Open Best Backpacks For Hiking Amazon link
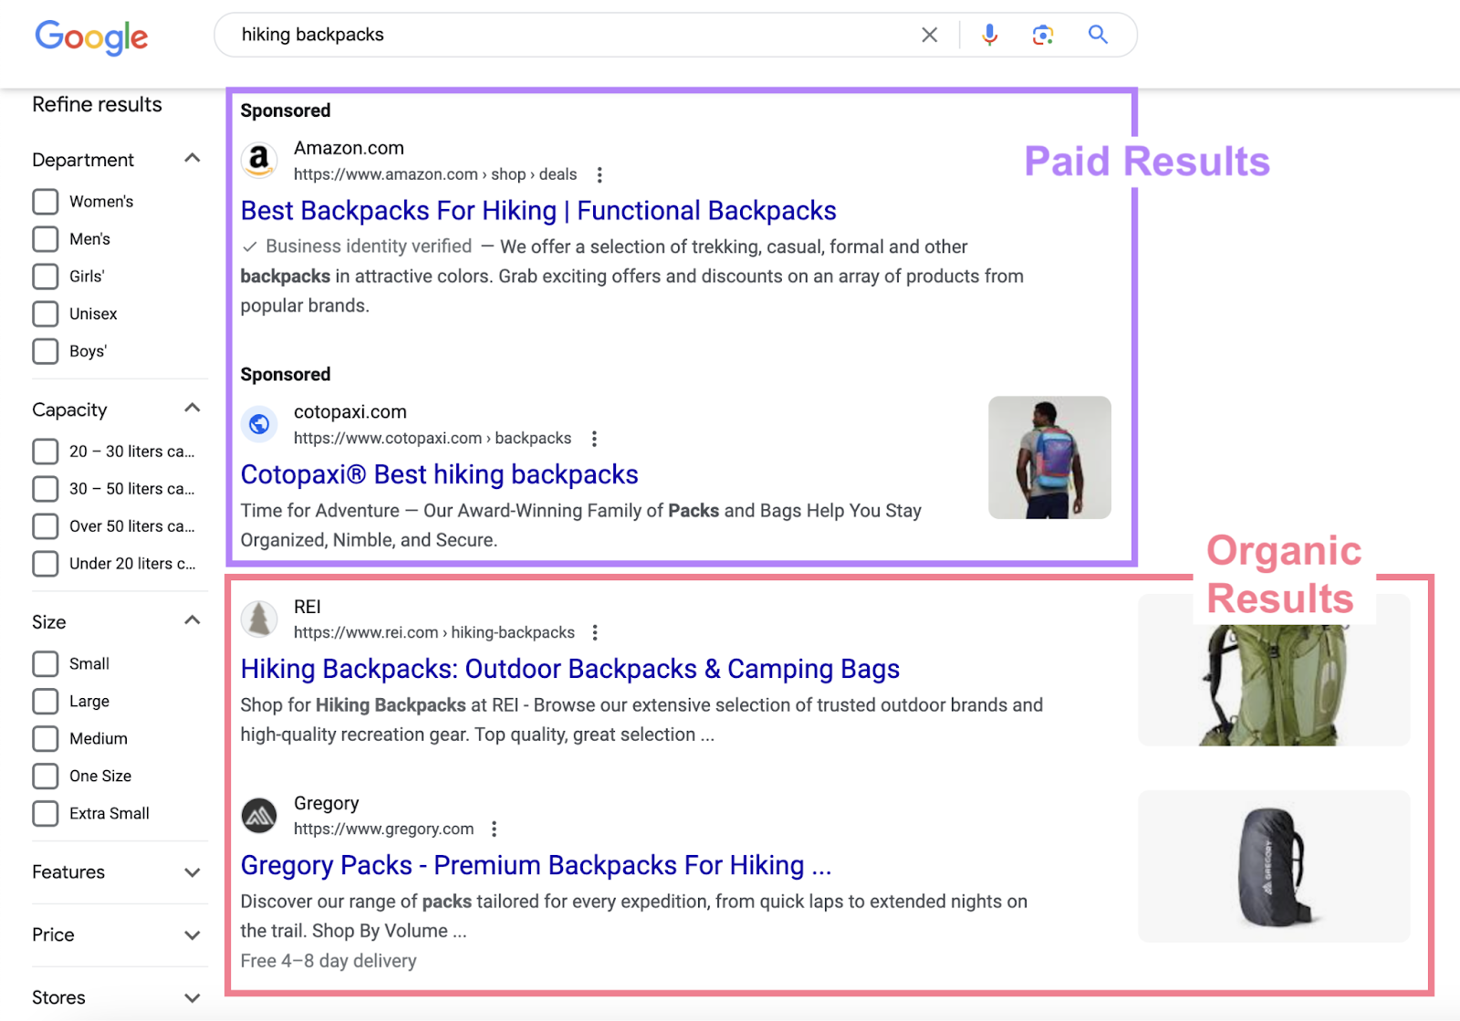 point(538,211)
